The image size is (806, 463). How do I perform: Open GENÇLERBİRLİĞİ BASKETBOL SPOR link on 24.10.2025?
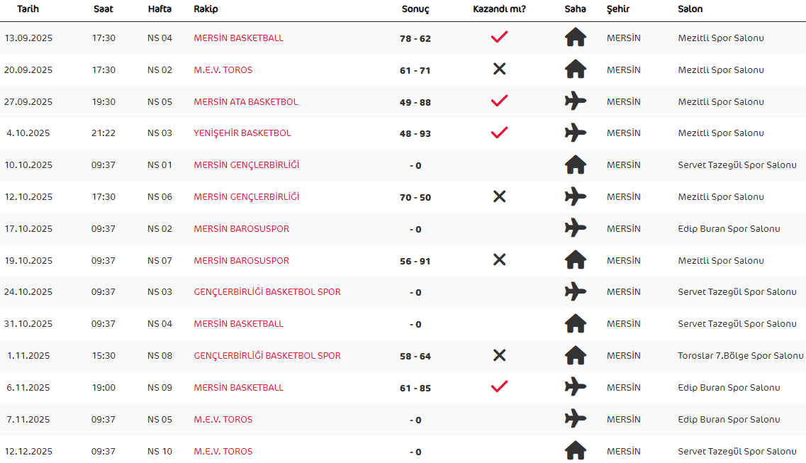pos(267,292)
